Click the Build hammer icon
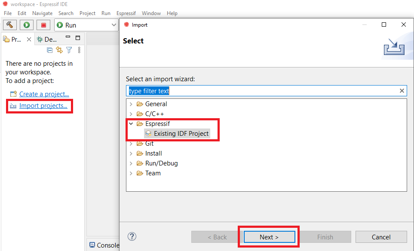Screen dimensions: 414x251 point(10,25)
